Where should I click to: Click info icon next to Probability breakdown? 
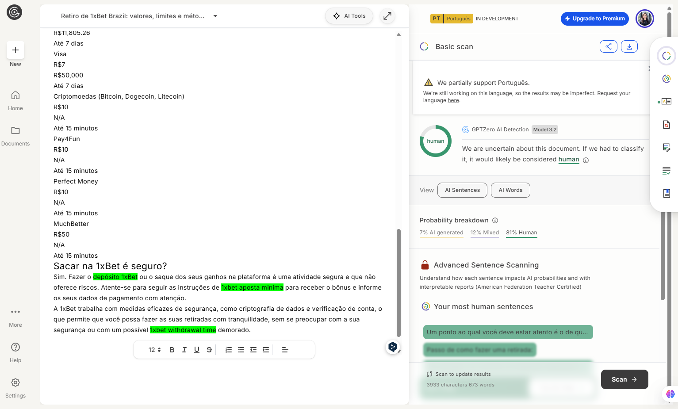[495, 220]
